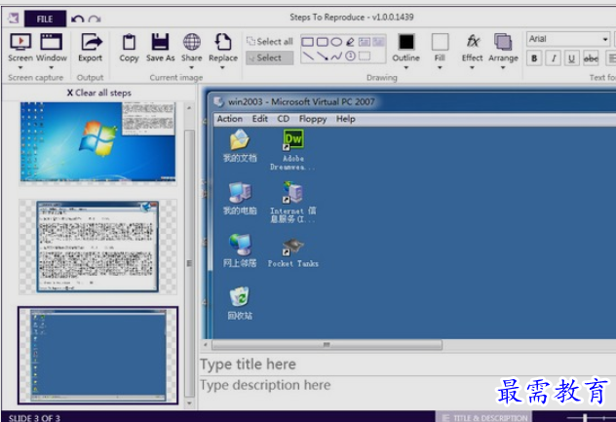
Task: Click the slide panel scroll down arrow
Action: 189,403
